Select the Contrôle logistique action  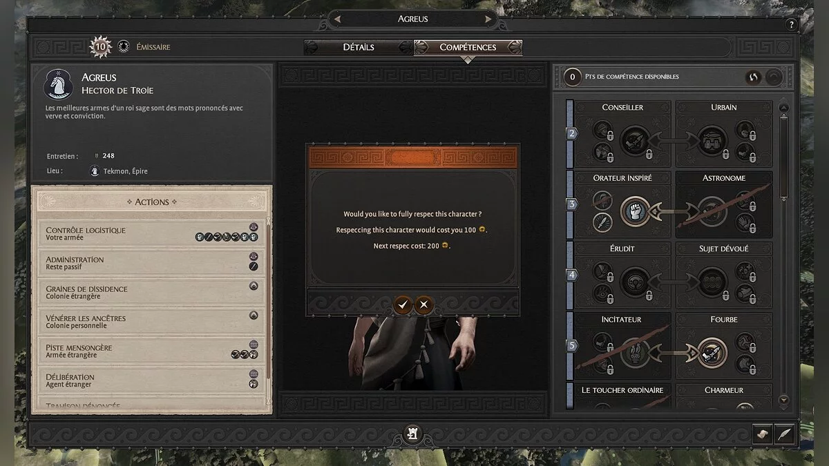(x=151, y=233)
